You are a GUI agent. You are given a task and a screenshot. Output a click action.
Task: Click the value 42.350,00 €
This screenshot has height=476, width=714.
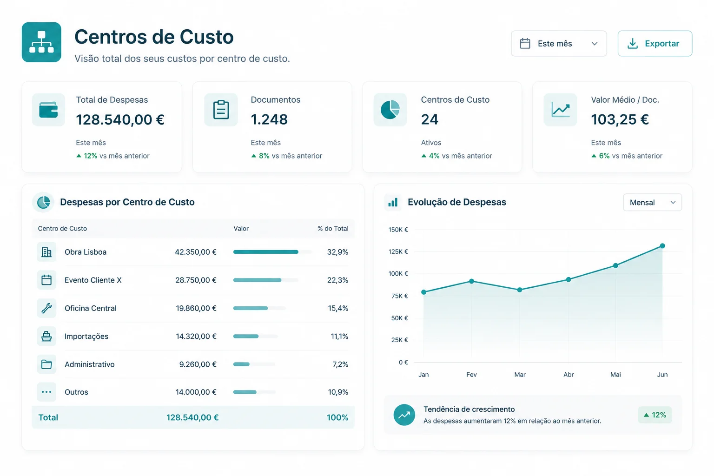click(x=196, y=252)
